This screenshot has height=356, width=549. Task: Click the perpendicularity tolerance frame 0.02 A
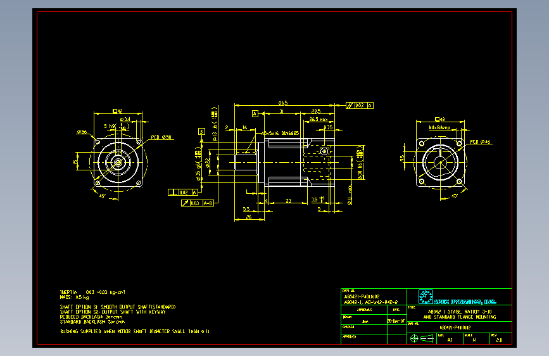click(183, 193)
